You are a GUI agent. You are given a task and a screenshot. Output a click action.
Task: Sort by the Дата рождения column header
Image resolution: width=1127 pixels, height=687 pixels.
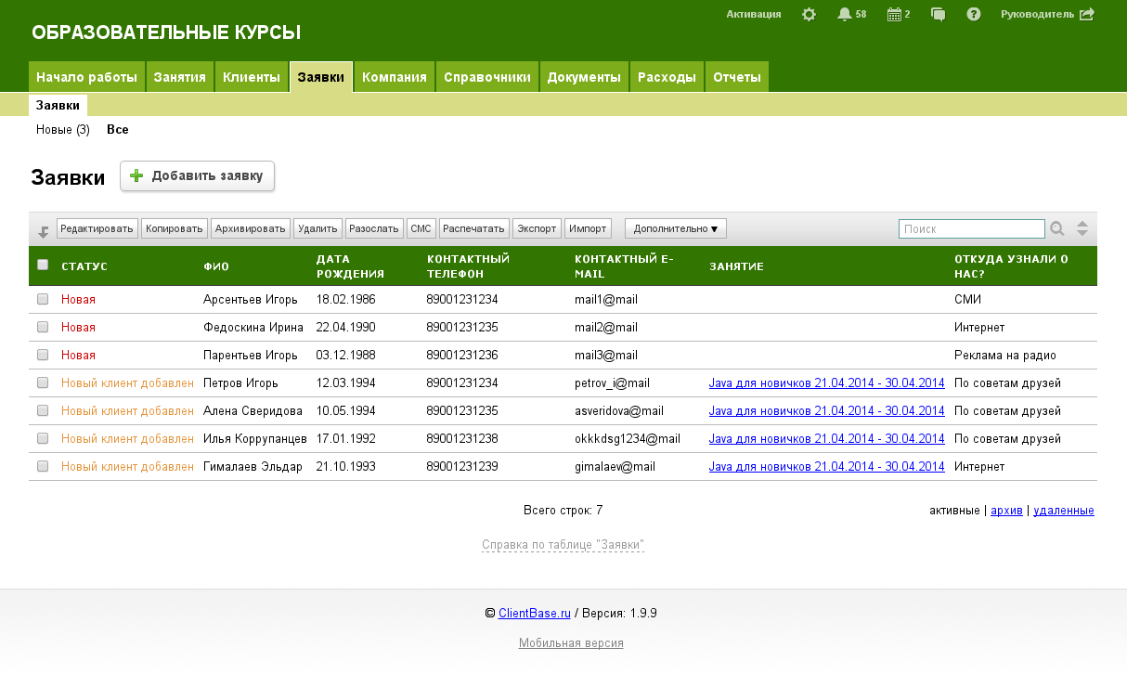pos(350,266)
